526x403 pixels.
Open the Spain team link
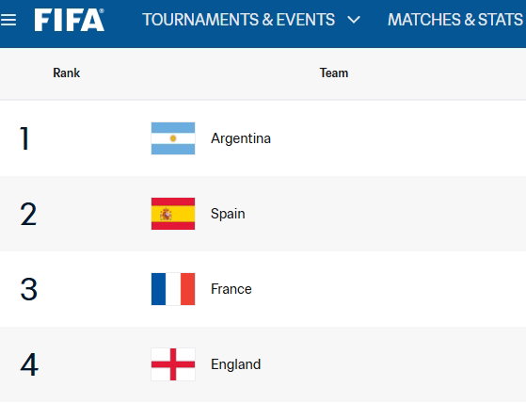[228, 214]
